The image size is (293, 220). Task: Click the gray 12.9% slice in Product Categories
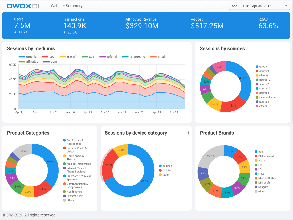(23, 151)
